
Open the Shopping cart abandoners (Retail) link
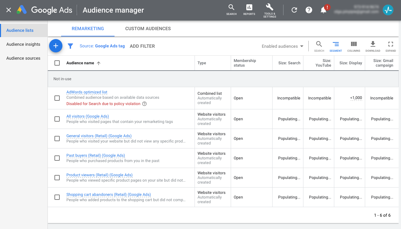pyautogui.click(x=109, y=195)
